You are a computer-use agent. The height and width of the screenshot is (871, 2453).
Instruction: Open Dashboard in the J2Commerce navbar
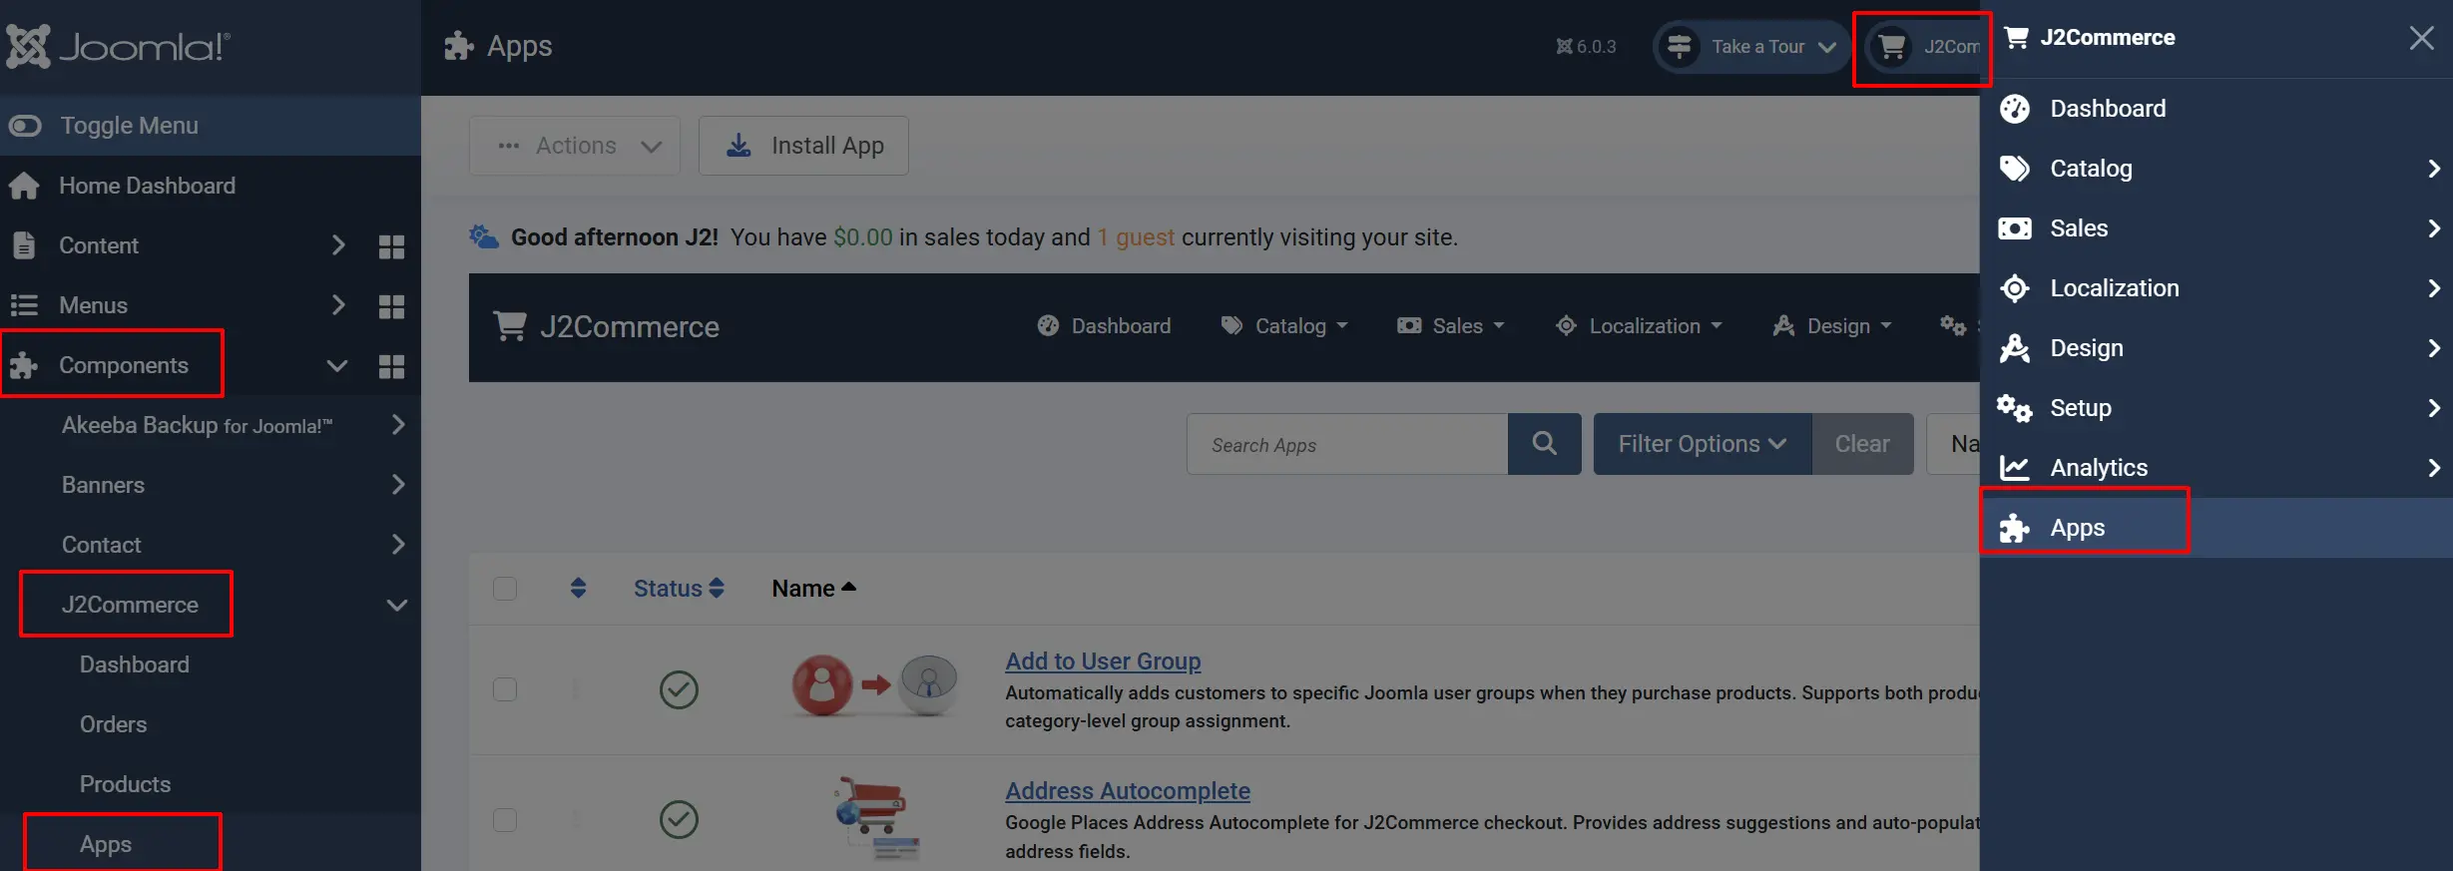point(1104,326)
